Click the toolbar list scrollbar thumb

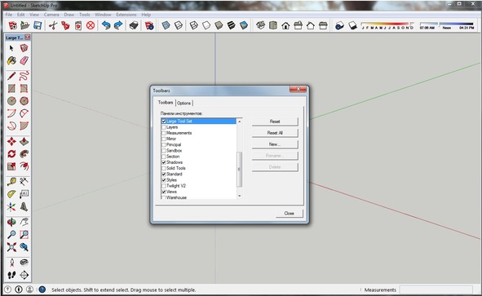click(240, 169)
